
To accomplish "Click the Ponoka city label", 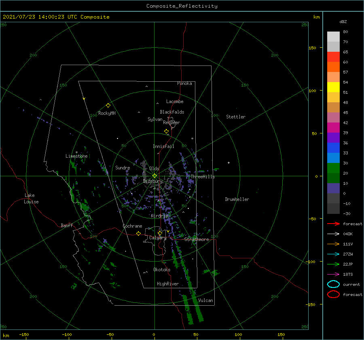I will point(184,83).
